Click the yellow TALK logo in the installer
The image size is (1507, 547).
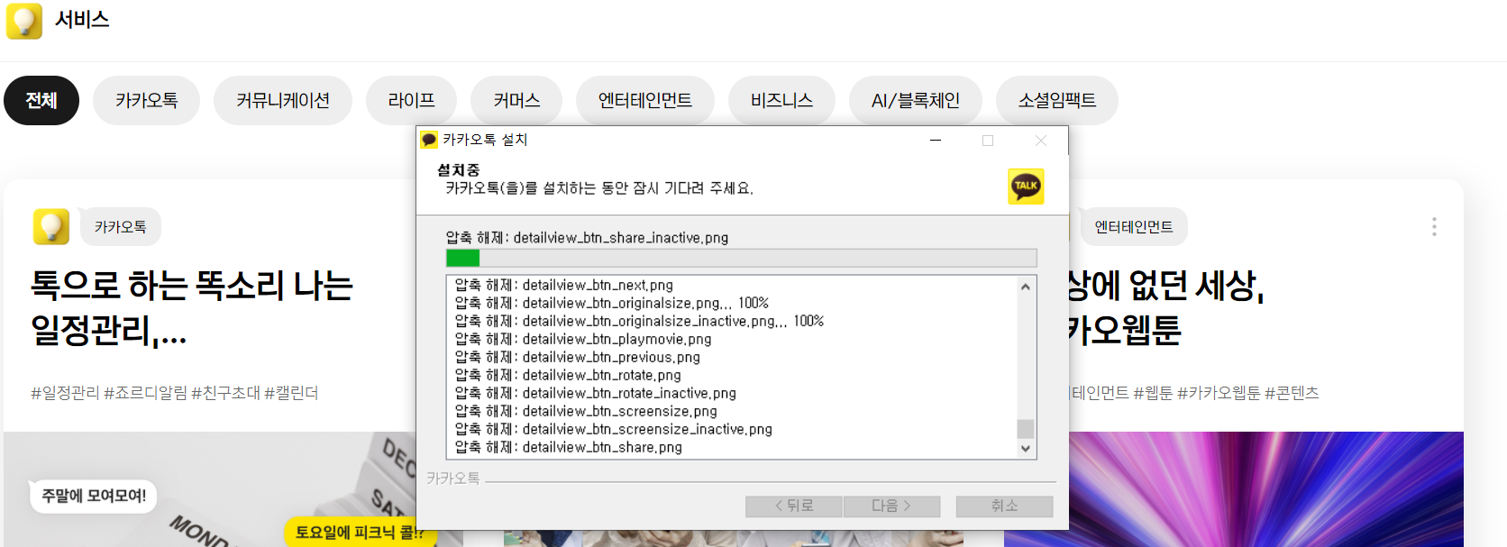(x=1026, y=187)
